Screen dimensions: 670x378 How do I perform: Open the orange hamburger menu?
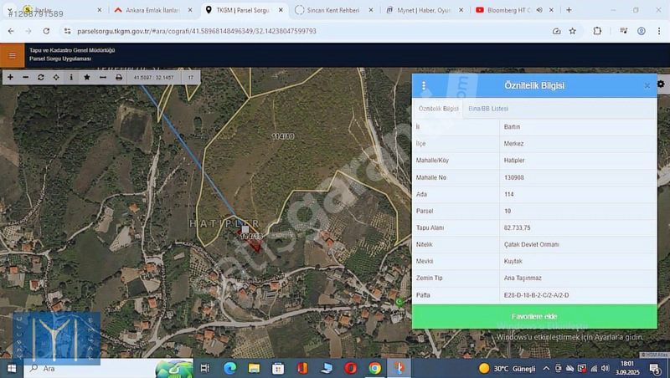(11, 55)
